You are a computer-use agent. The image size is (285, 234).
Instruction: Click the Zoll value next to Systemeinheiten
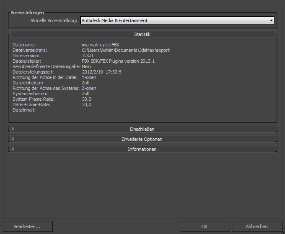(x=85, y=94)
